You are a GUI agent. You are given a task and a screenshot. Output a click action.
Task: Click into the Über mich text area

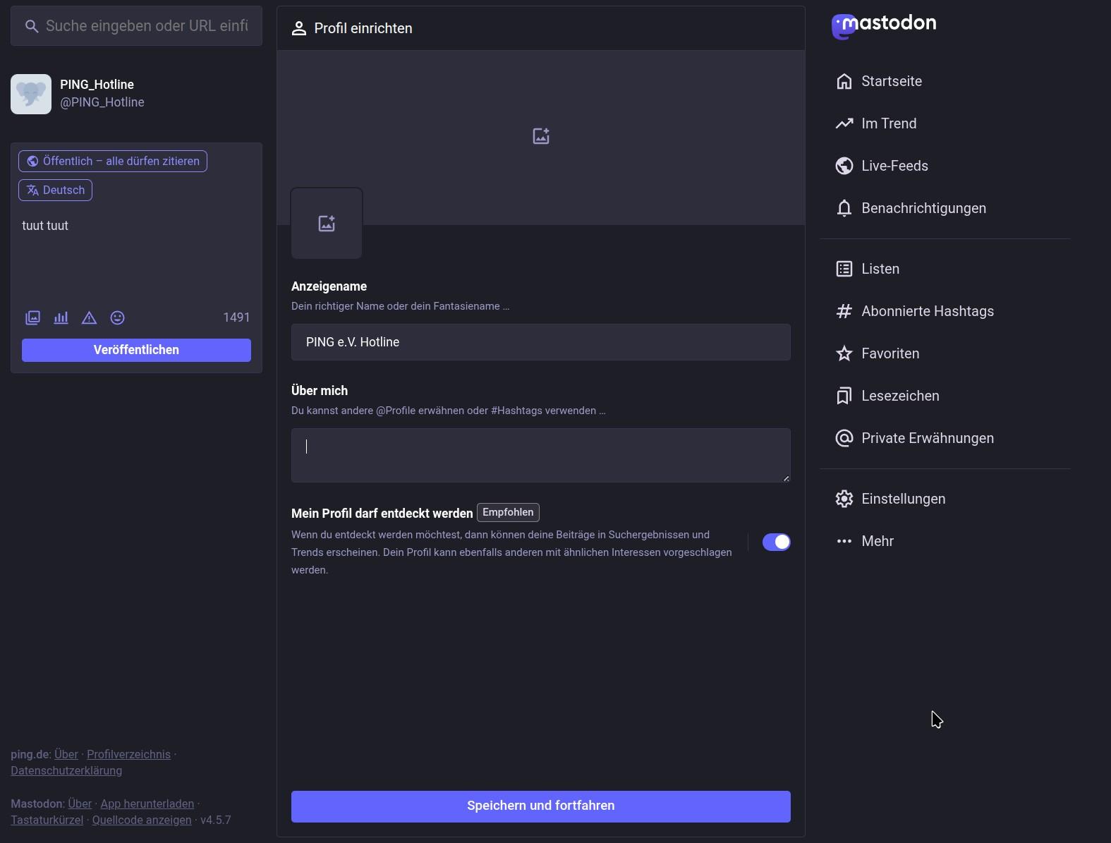click(x=540, y=455)
